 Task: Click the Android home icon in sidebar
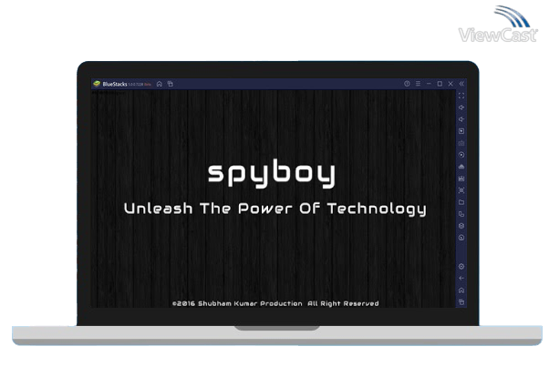(461, 290)
